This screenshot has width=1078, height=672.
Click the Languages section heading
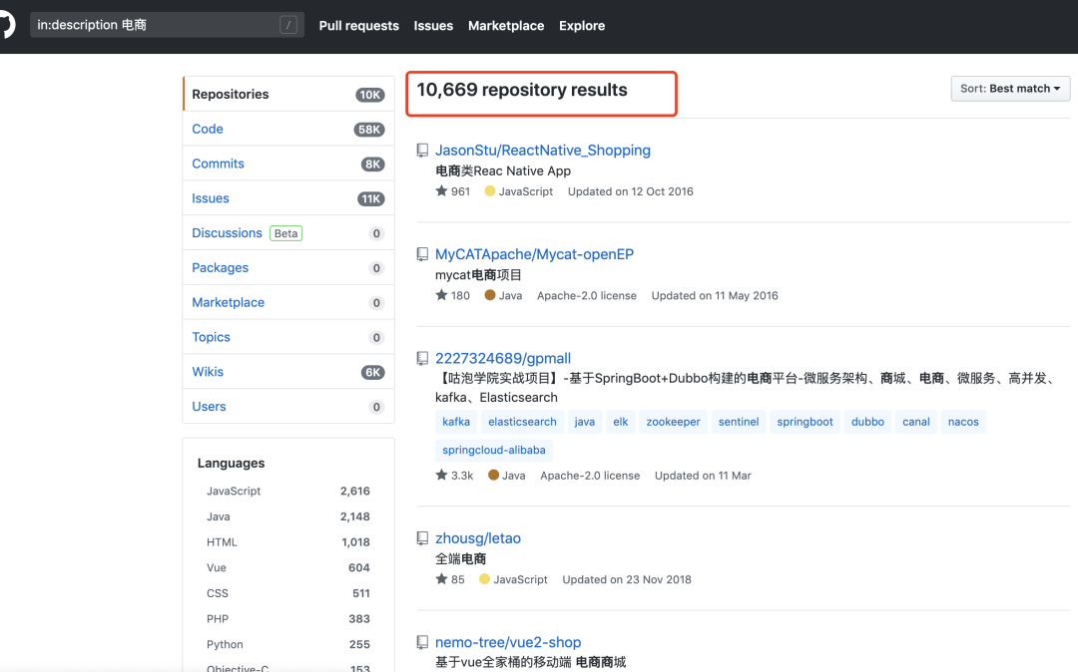pyautogui.click(x=231, y=464)
